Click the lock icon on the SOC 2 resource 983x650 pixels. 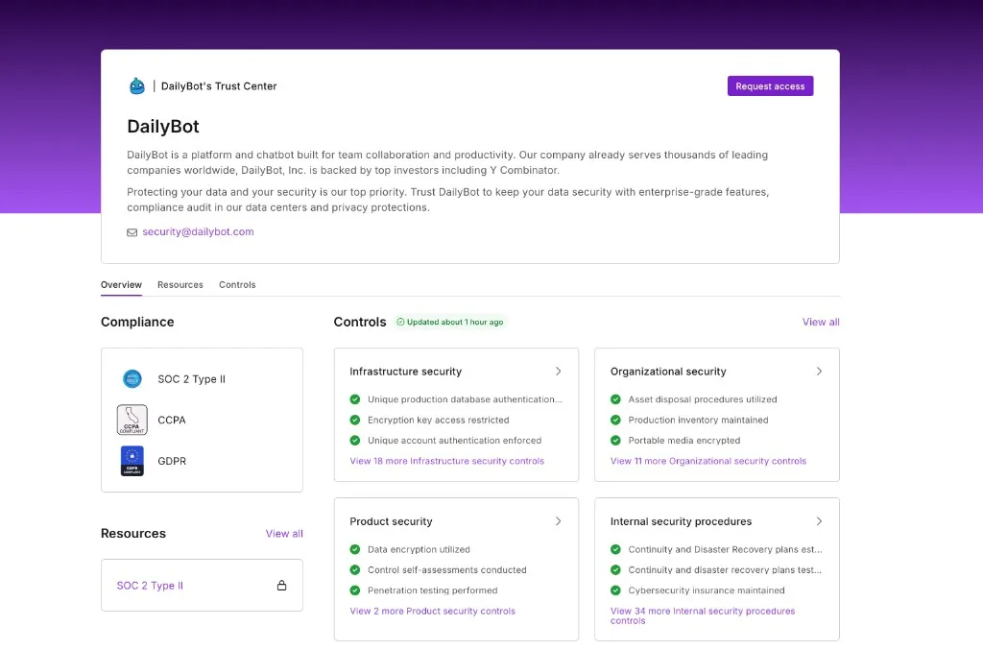(x=281, y=585)
